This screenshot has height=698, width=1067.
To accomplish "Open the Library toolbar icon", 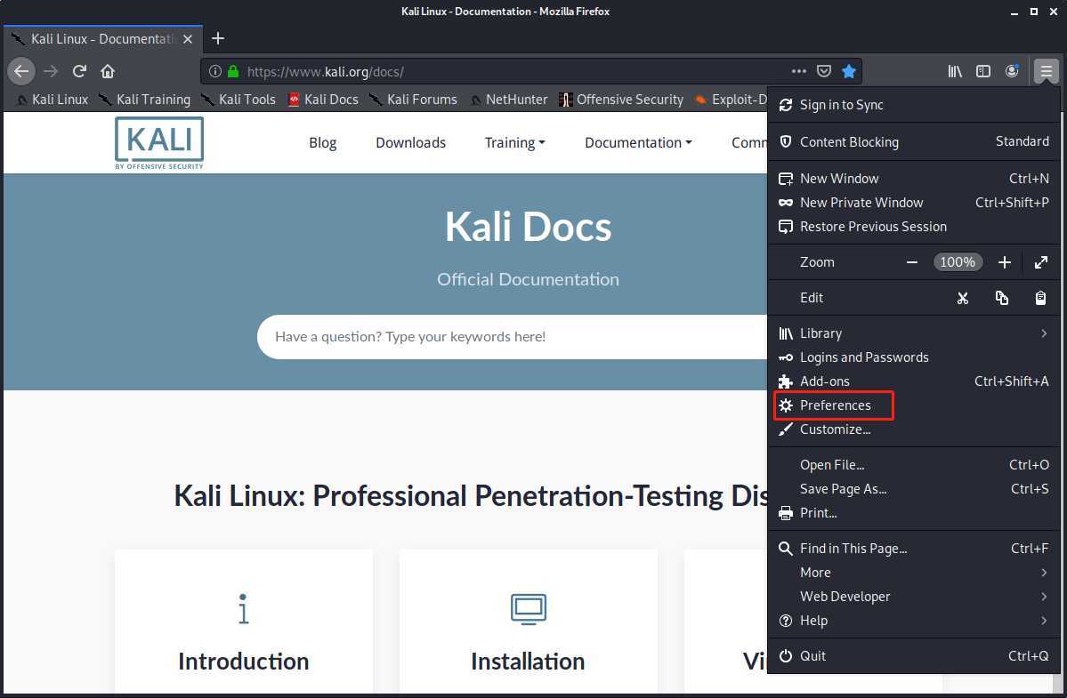I will pos(955,71).
